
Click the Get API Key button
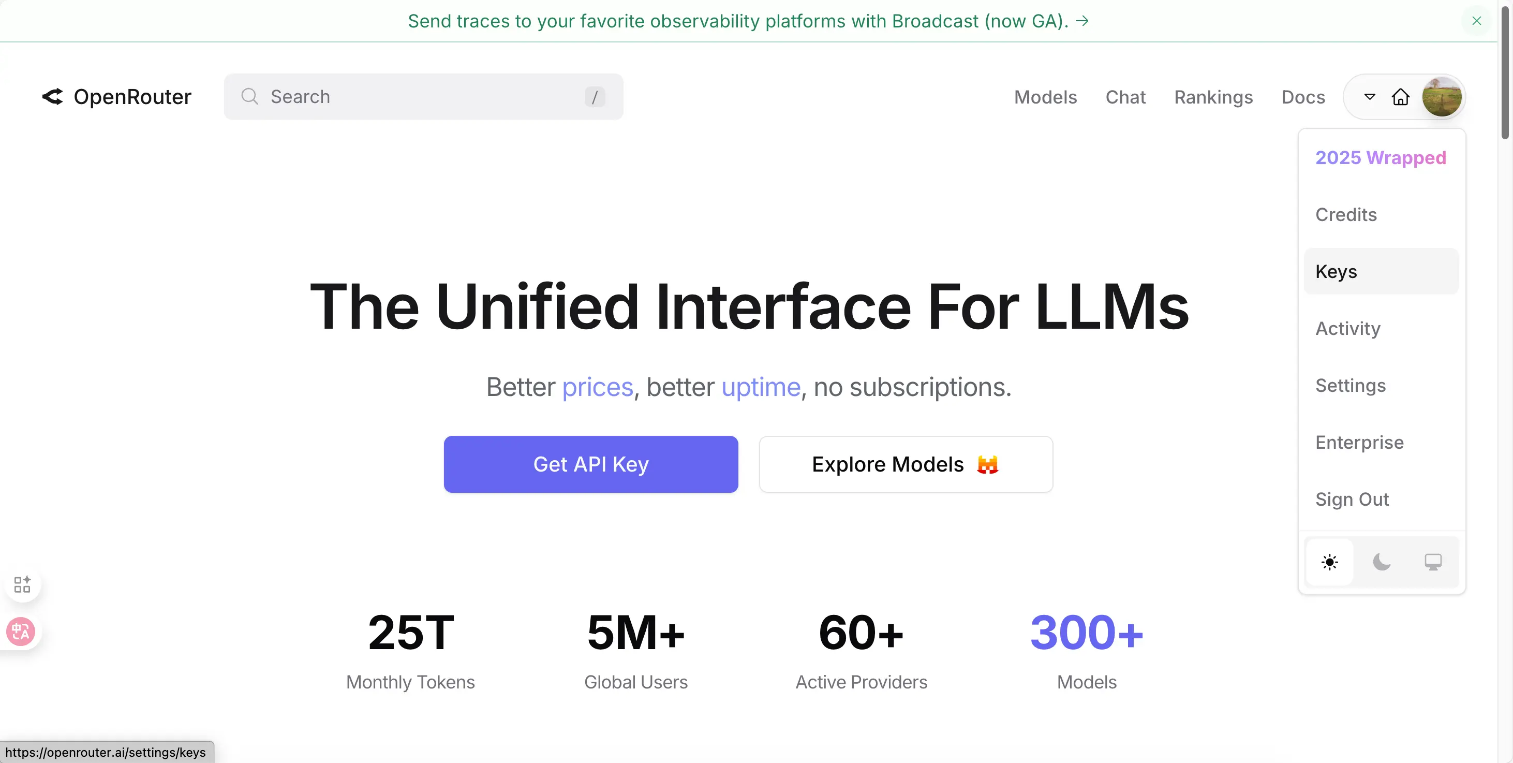(x=590, y=464)
